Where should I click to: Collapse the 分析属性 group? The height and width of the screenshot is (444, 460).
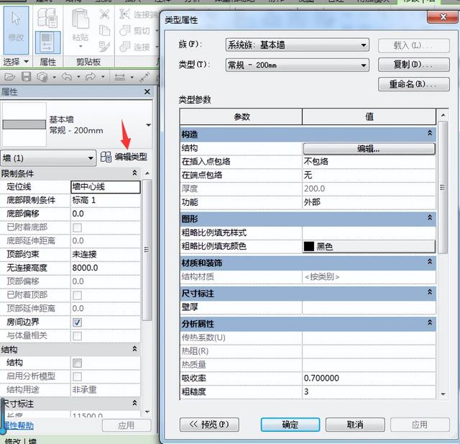(430, 322)
